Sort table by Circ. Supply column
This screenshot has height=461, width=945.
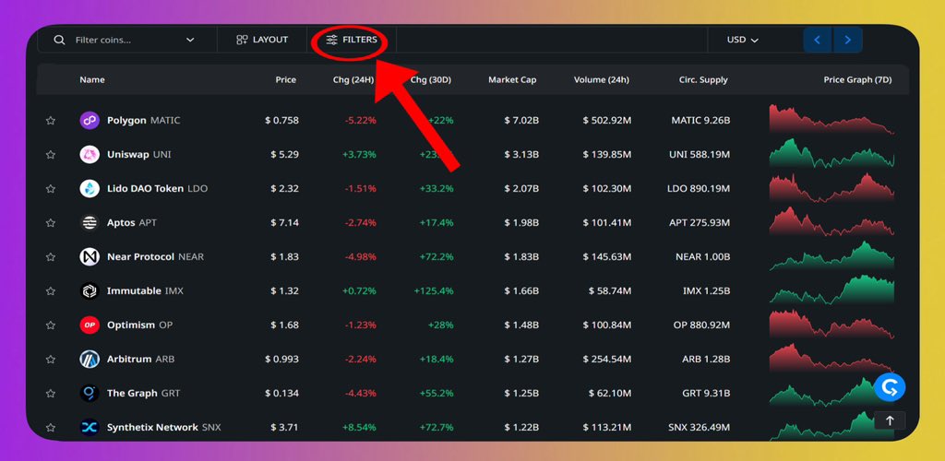click(x=703, y=79)
